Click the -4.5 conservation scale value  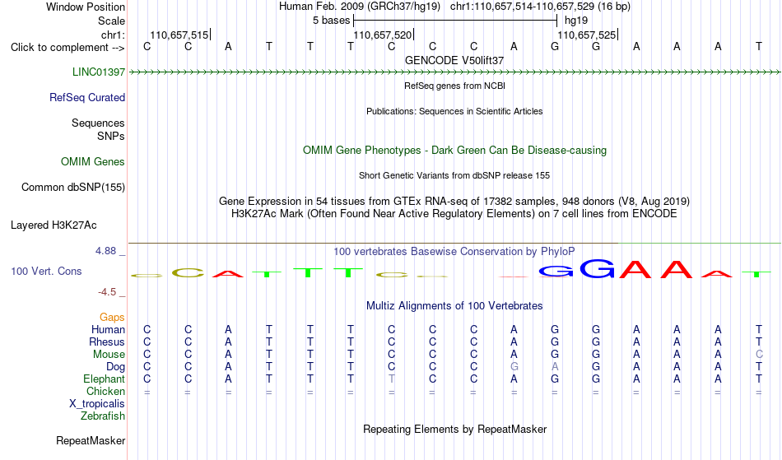(107, 292)
